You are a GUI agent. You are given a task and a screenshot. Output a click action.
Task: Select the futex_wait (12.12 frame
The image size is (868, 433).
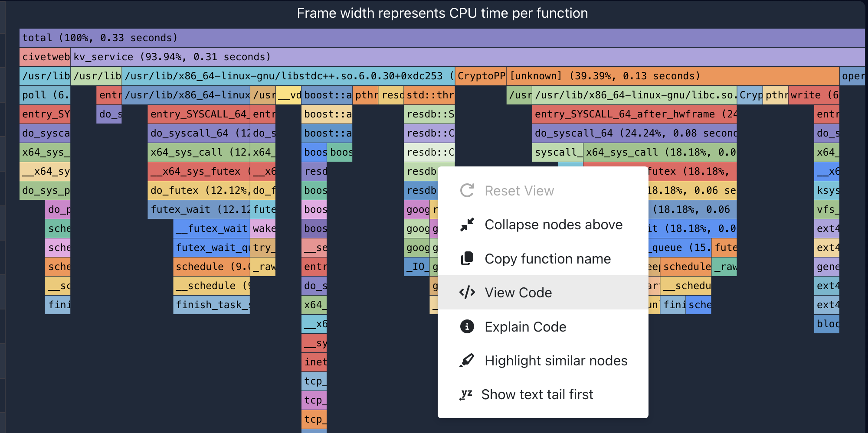199,209
